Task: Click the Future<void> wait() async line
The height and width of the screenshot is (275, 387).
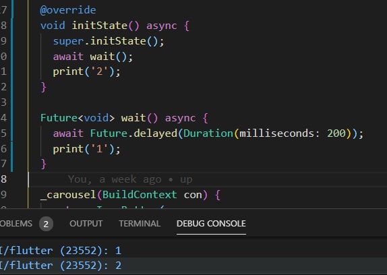Action: click(124, 118)
